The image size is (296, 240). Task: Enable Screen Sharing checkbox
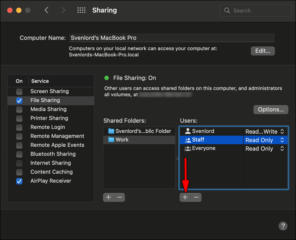(x=19, y=92)
